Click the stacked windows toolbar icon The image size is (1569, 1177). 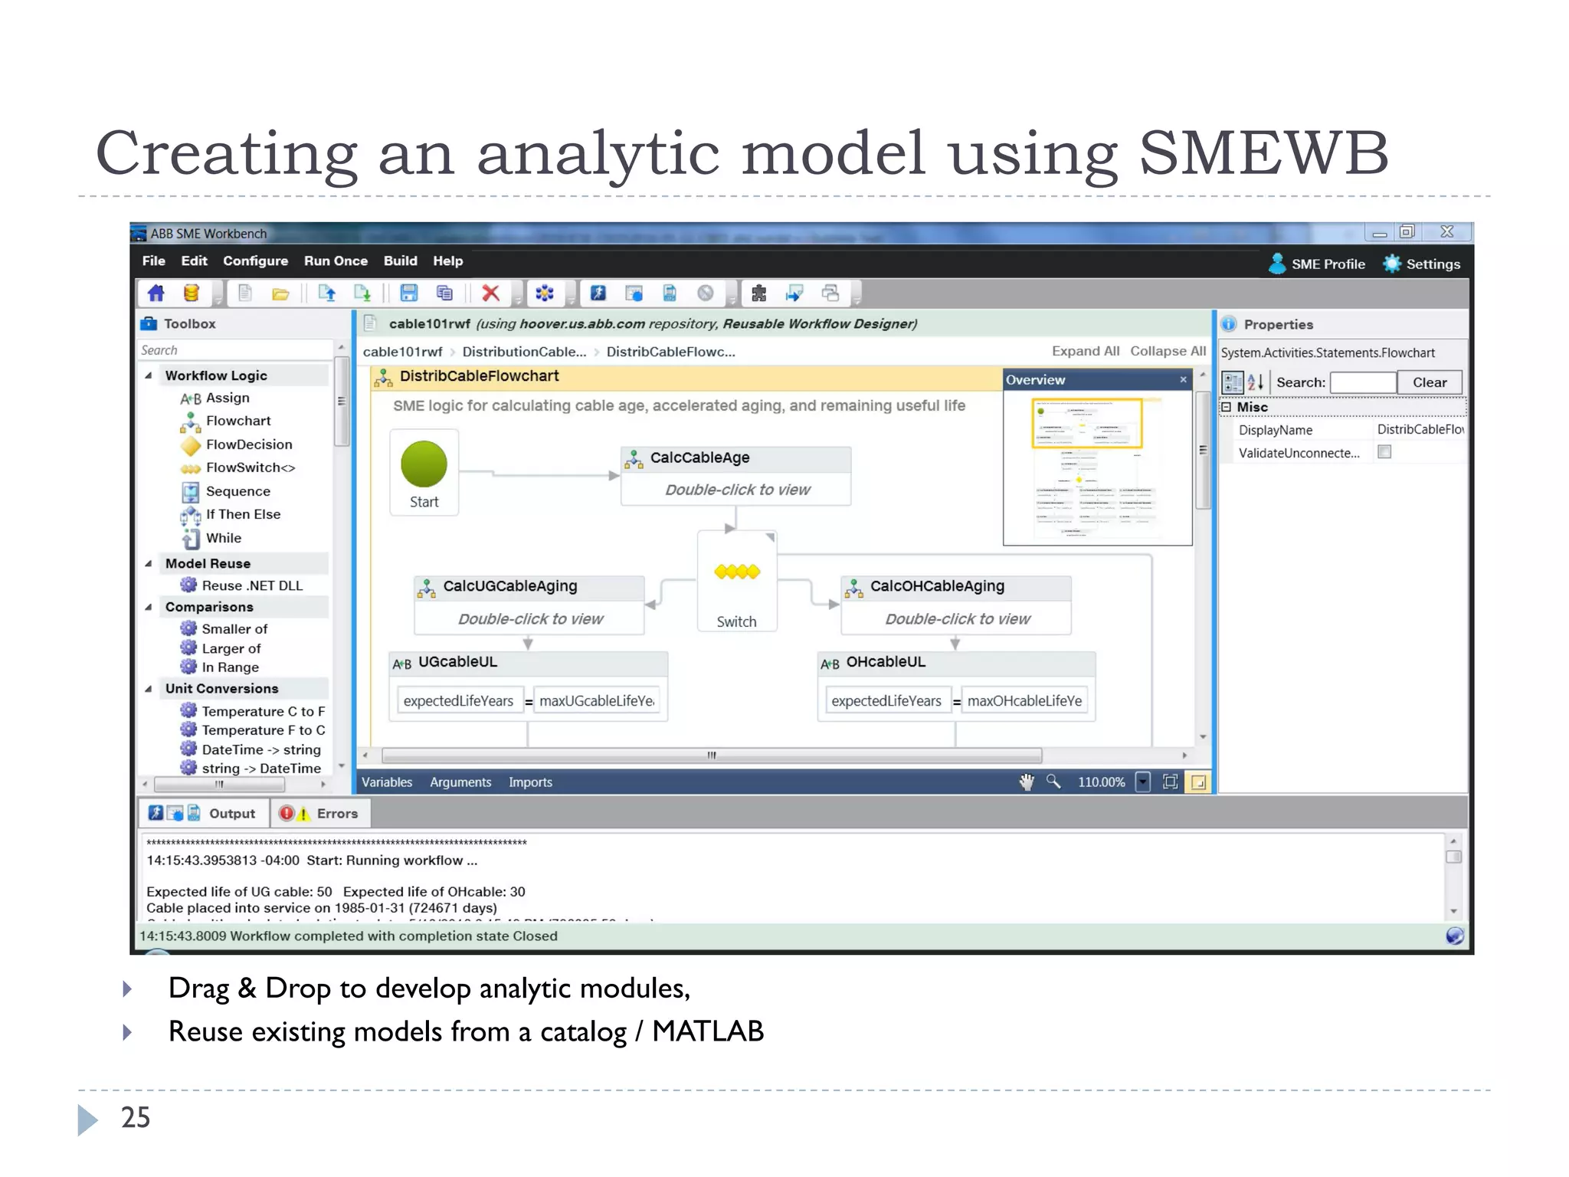(830, 293)
